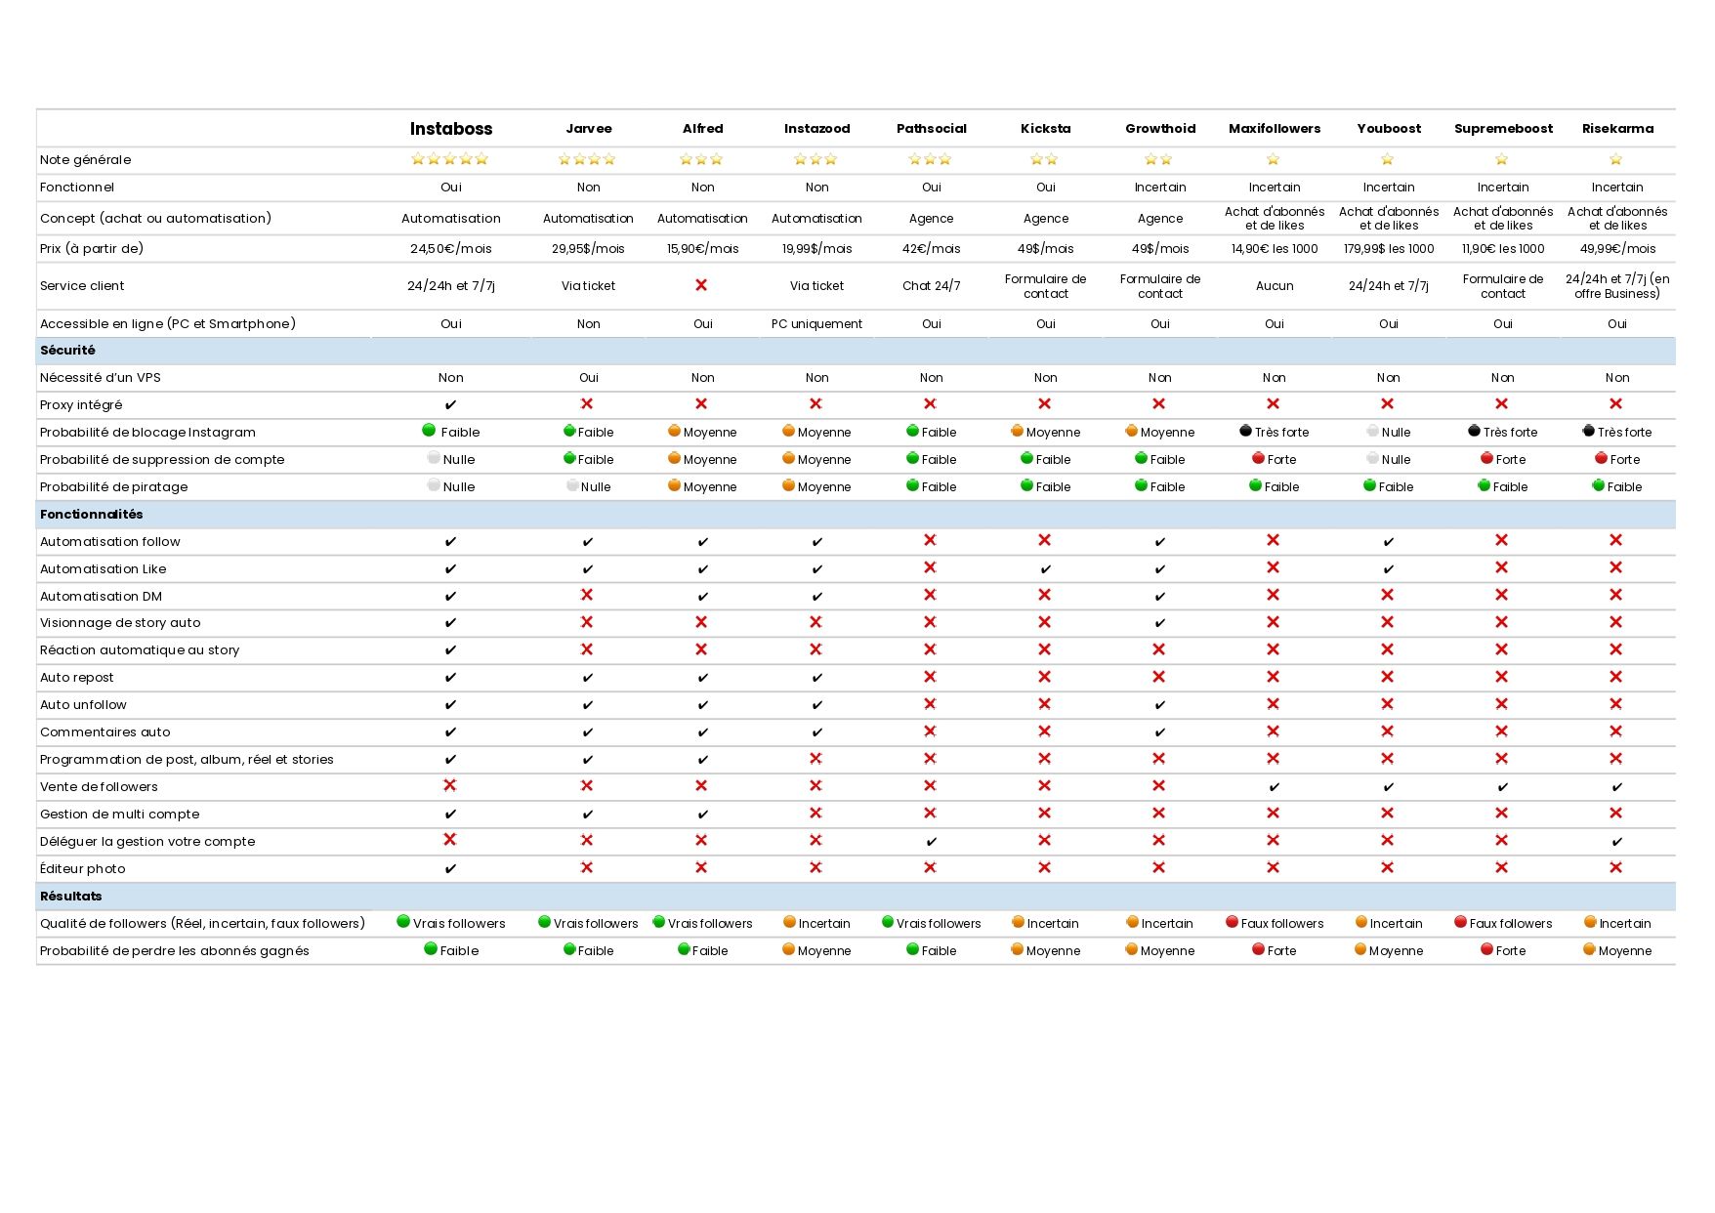Click the 15,90€/mois price cell

pos(703,249)
